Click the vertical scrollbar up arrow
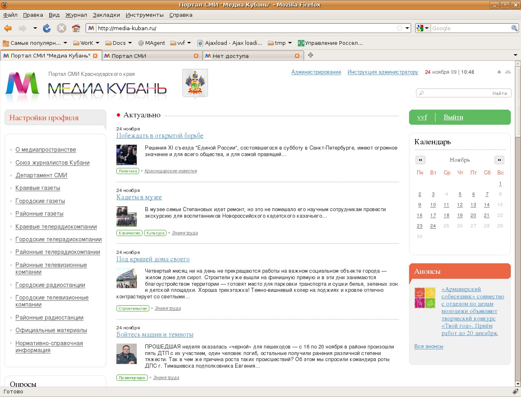This screenshot has width=521, height=397. [518, 64]
